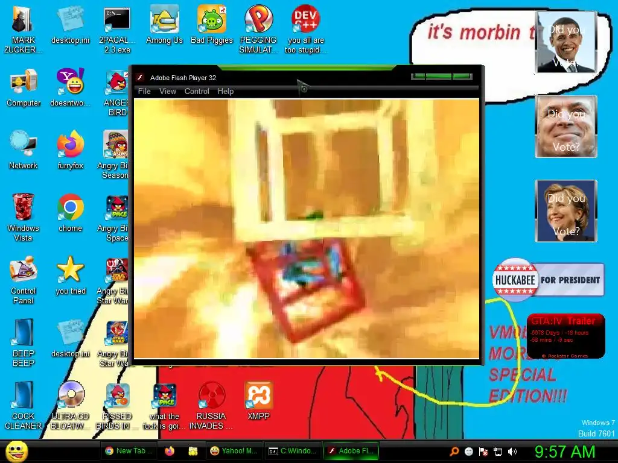Open the MARK ZUCKER desktop icon
Viewport: 618px width, 463px height.
tap(23, 30)
